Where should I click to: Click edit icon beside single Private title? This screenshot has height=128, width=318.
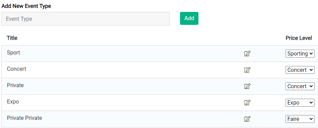click(x=247, y=86)
